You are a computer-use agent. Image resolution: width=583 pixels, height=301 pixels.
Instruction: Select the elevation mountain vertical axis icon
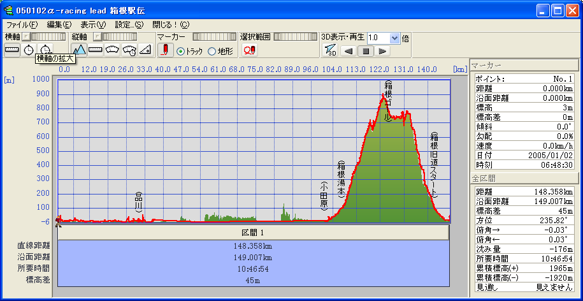point(79,50)
